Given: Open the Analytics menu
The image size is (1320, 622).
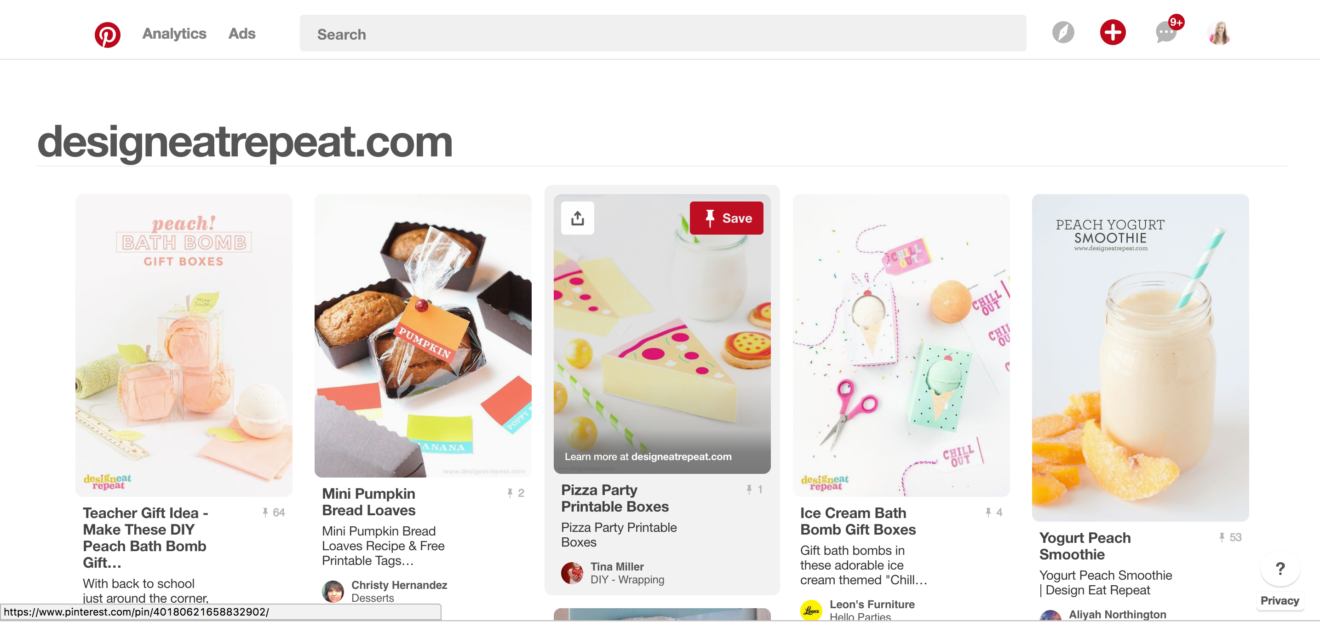Looking at the screenshot, I should (174, 34).
